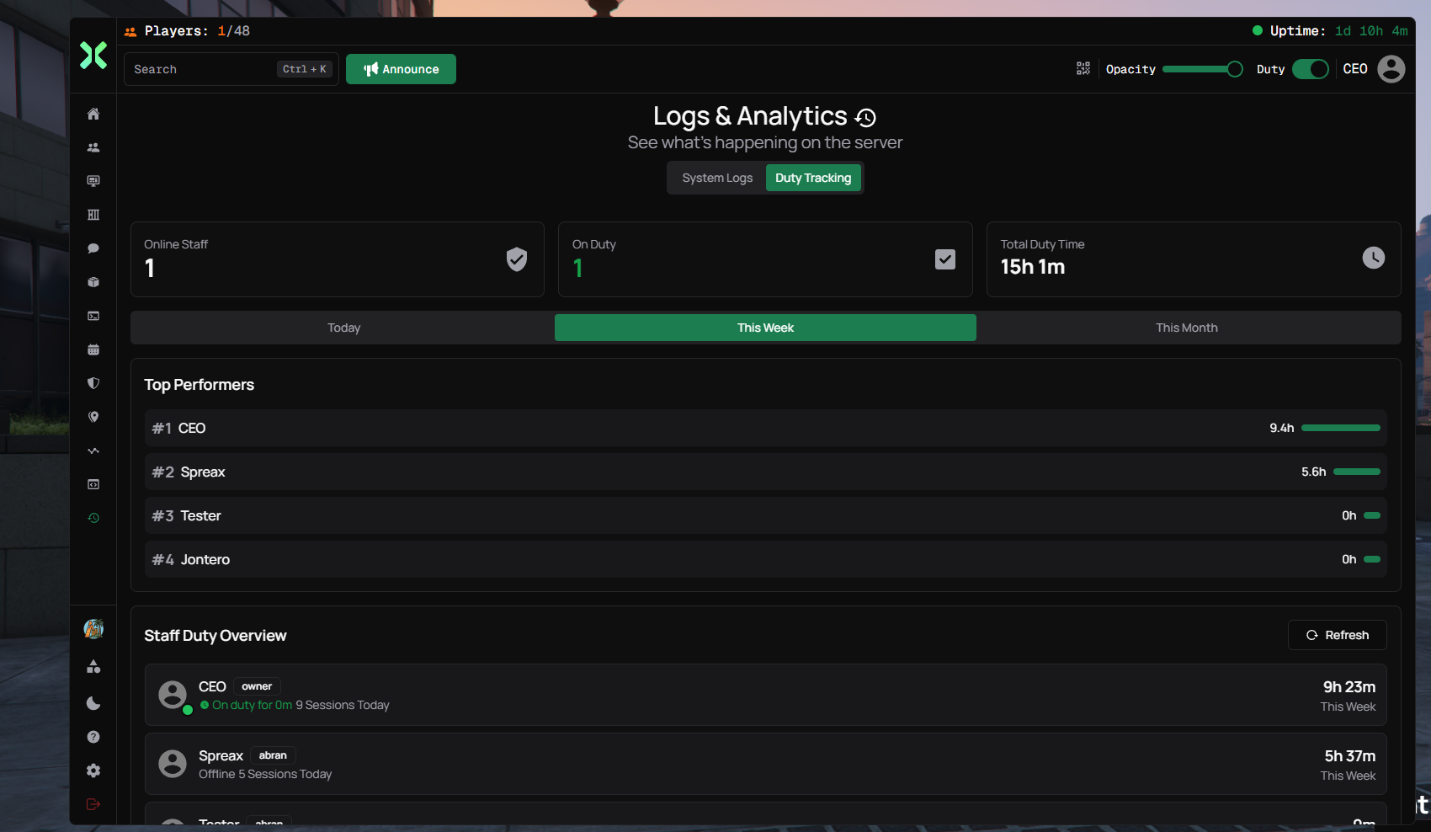Adjust the Opacity slider
Screen dimensions: 1431x832
tap(1203, 69)
